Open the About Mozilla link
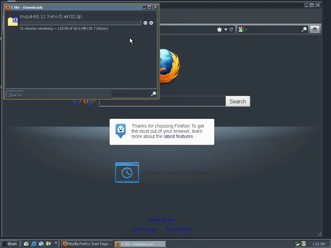Viewport: 331px width, 248px height. pyautogui.click(x=162, y=220)
